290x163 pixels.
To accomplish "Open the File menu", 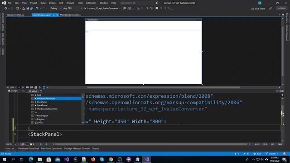I will pyautogui.click(x=10, y=3).
